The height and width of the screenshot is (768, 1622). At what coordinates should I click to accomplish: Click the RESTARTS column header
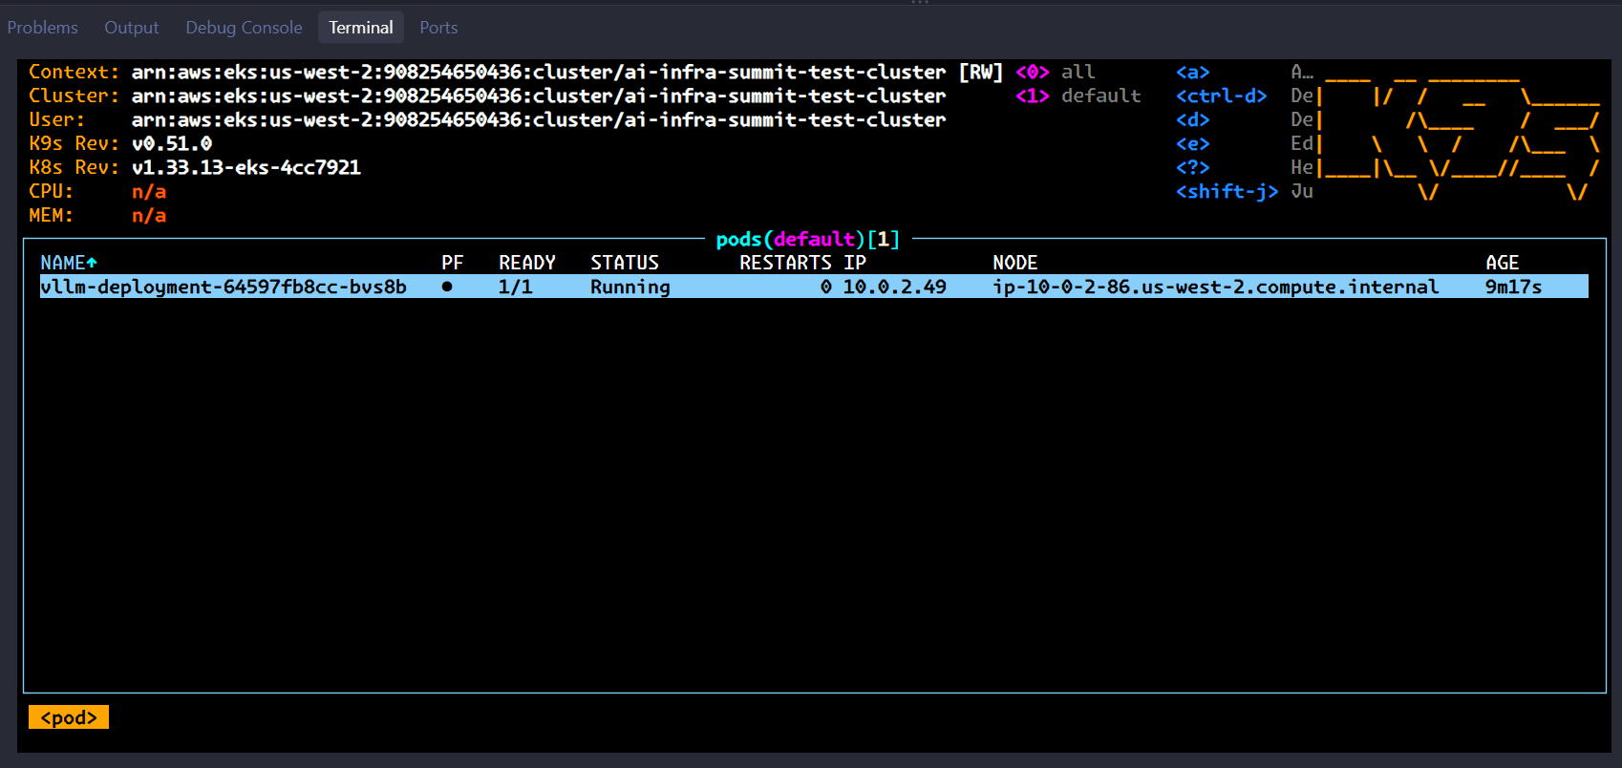(785, 263)
